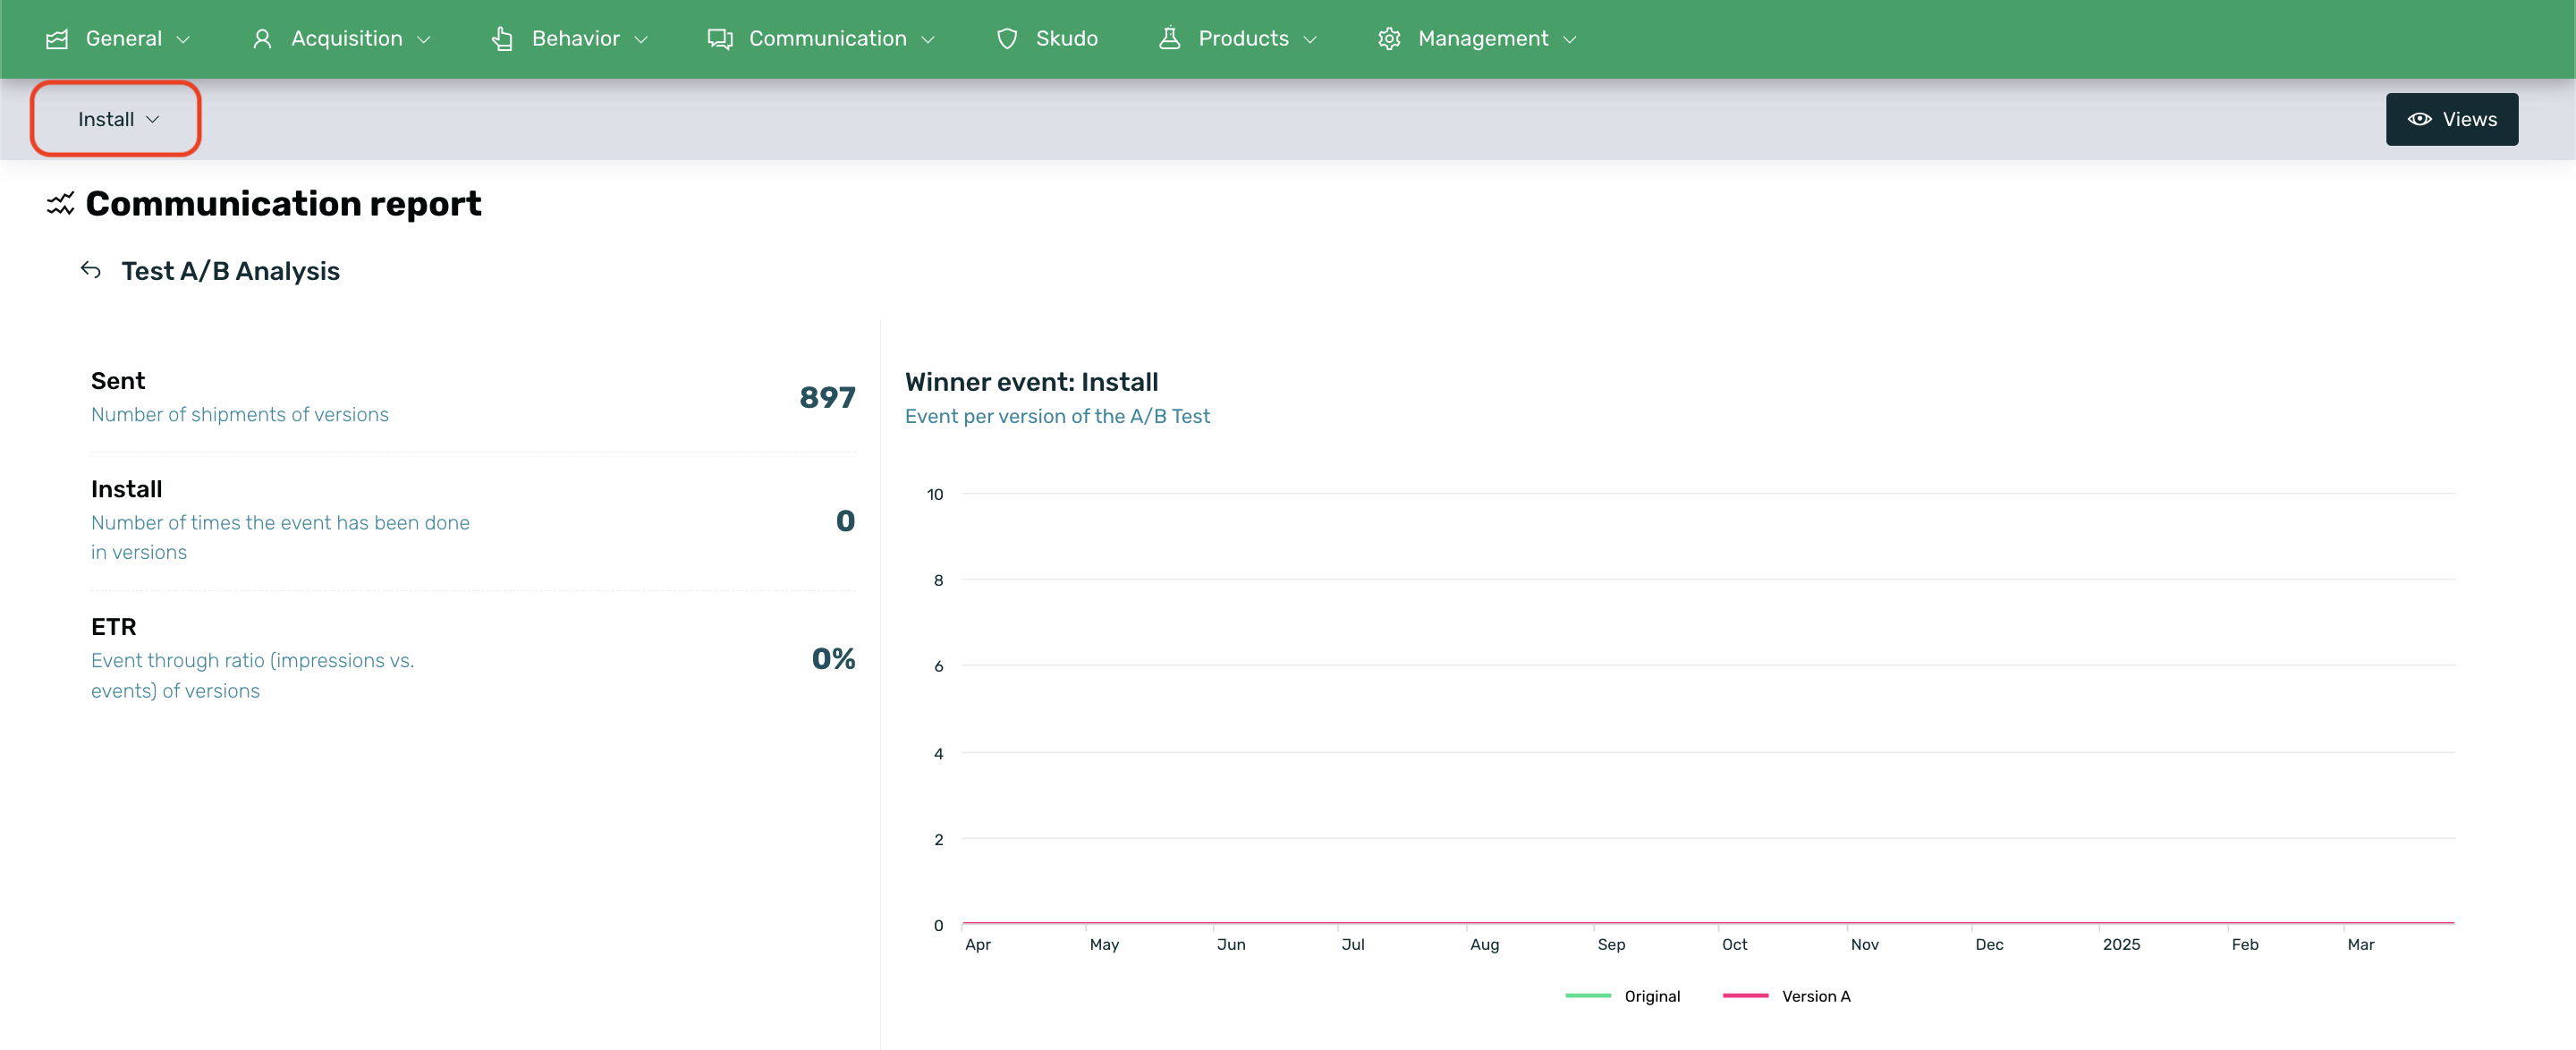Open the Acquisition menu
The image size is (2576, 1050).
click(x=346, y=39)
